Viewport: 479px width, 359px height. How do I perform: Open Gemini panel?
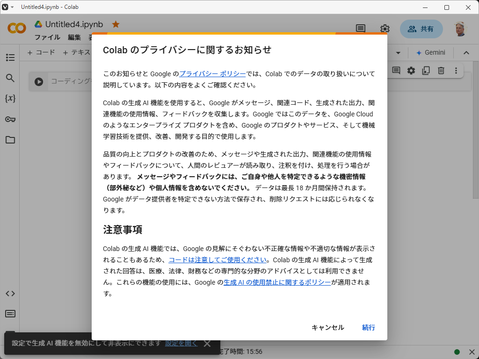(x=431, y=52)
